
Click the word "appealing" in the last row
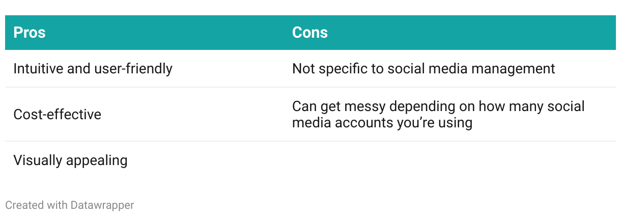(100, 160)
